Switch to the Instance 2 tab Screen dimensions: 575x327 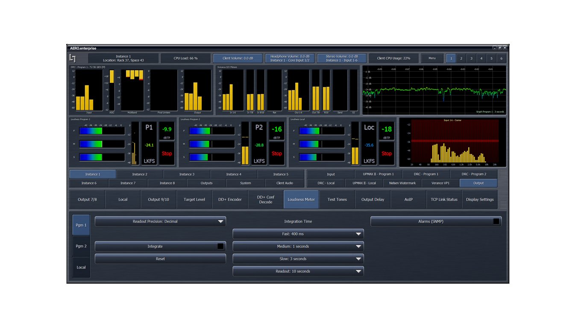tap(139, 174)
